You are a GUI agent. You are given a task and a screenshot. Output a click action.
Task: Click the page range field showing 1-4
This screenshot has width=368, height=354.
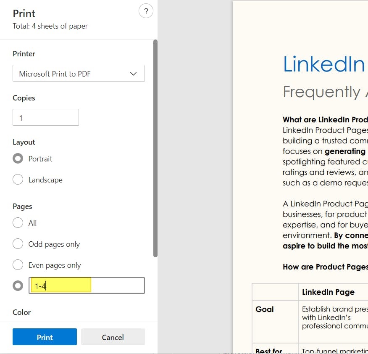[x=87, y=285]
